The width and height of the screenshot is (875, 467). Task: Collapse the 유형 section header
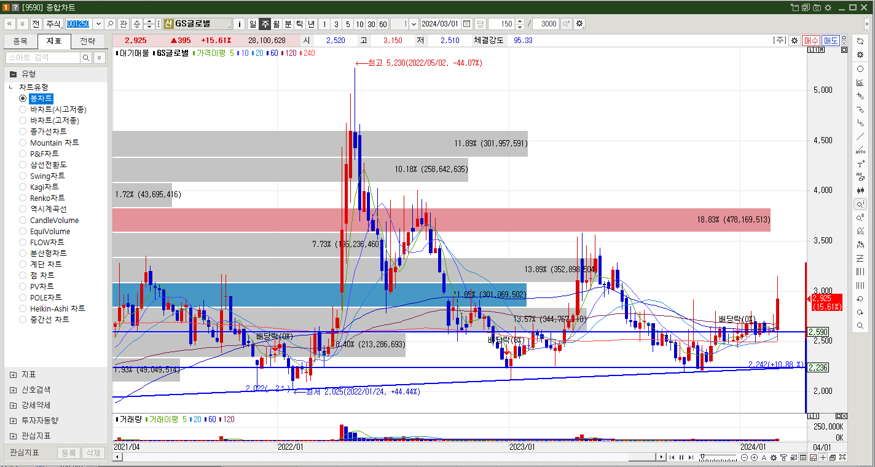(55, 73)
